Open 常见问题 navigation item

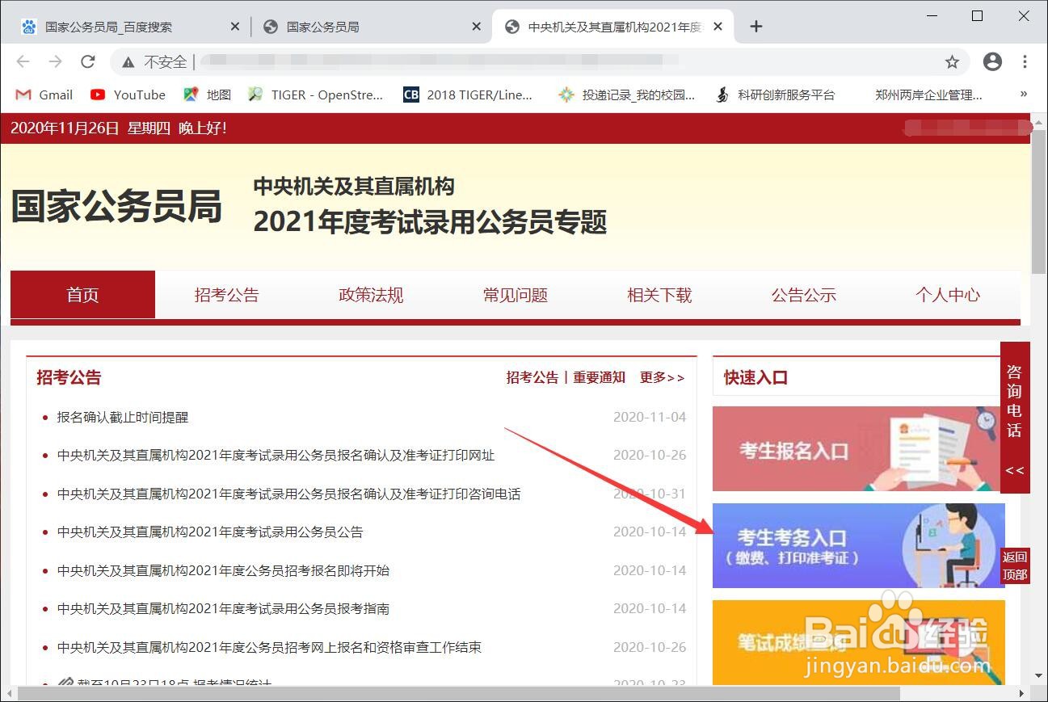516,295
